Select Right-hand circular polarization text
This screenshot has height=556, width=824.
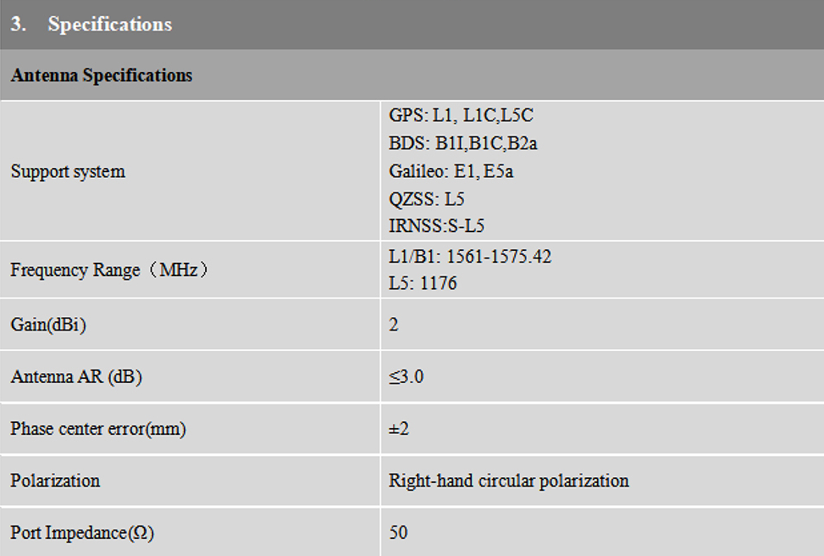509,481
